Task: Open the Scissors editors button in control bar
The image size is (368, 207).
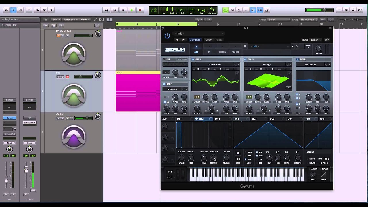Action: click(51, 10)
